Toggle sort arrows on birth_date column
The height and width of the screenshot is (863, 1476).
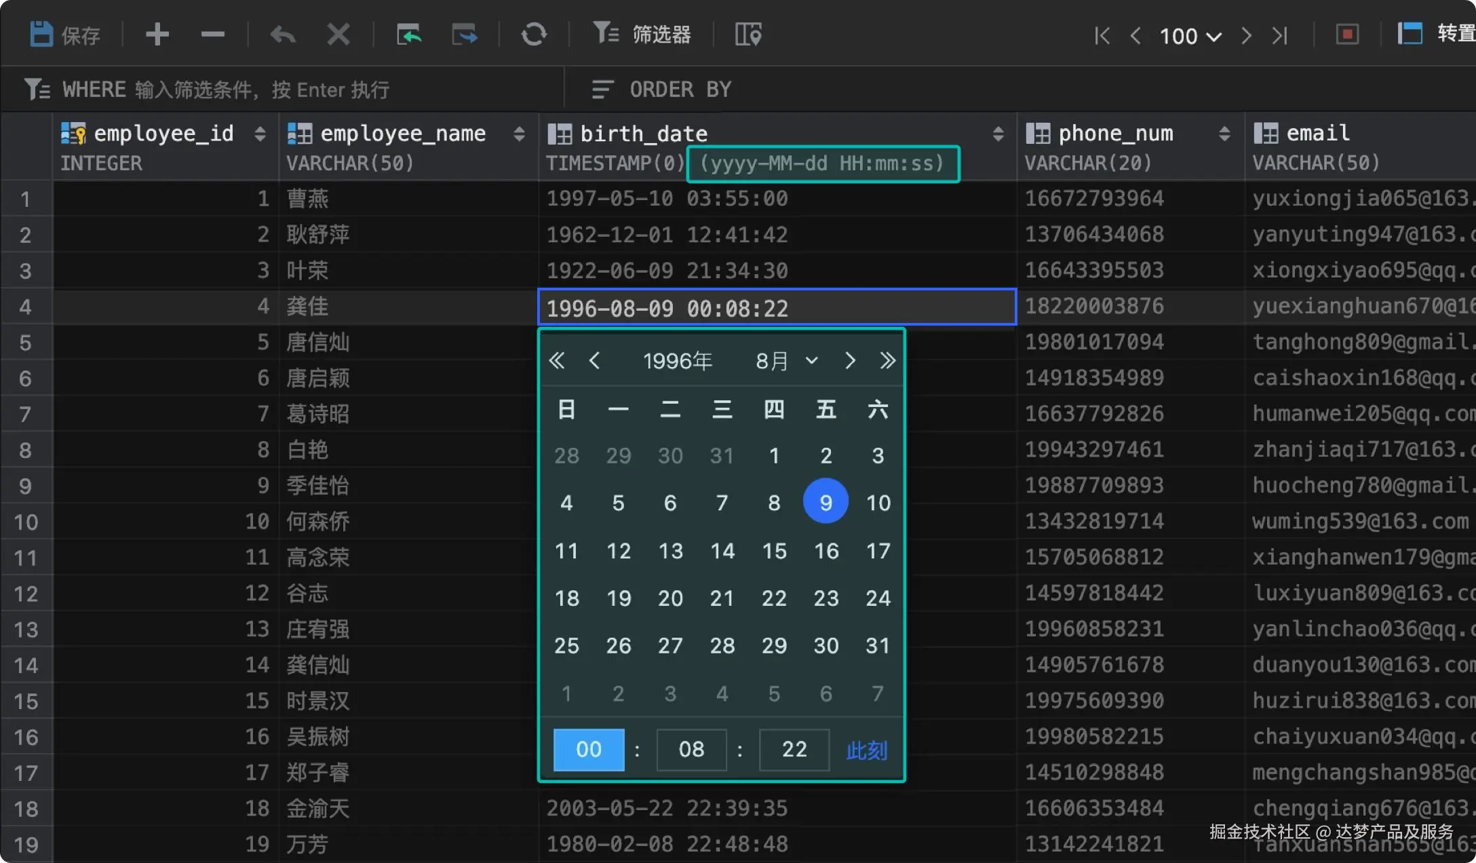[998, 134]
